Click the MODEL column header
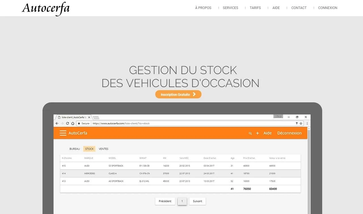363x214 pixels. point(112,158)
